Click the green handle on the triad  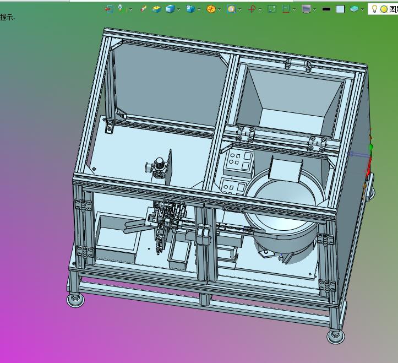point(371,147)
